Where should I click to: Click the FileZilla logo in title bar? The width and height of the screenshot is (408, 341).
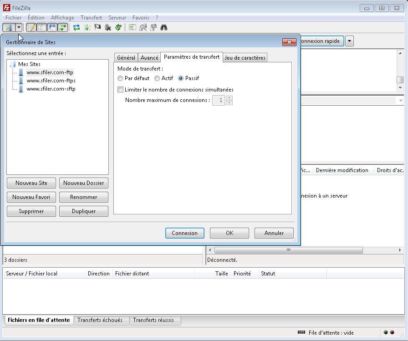tap(6, 8)
